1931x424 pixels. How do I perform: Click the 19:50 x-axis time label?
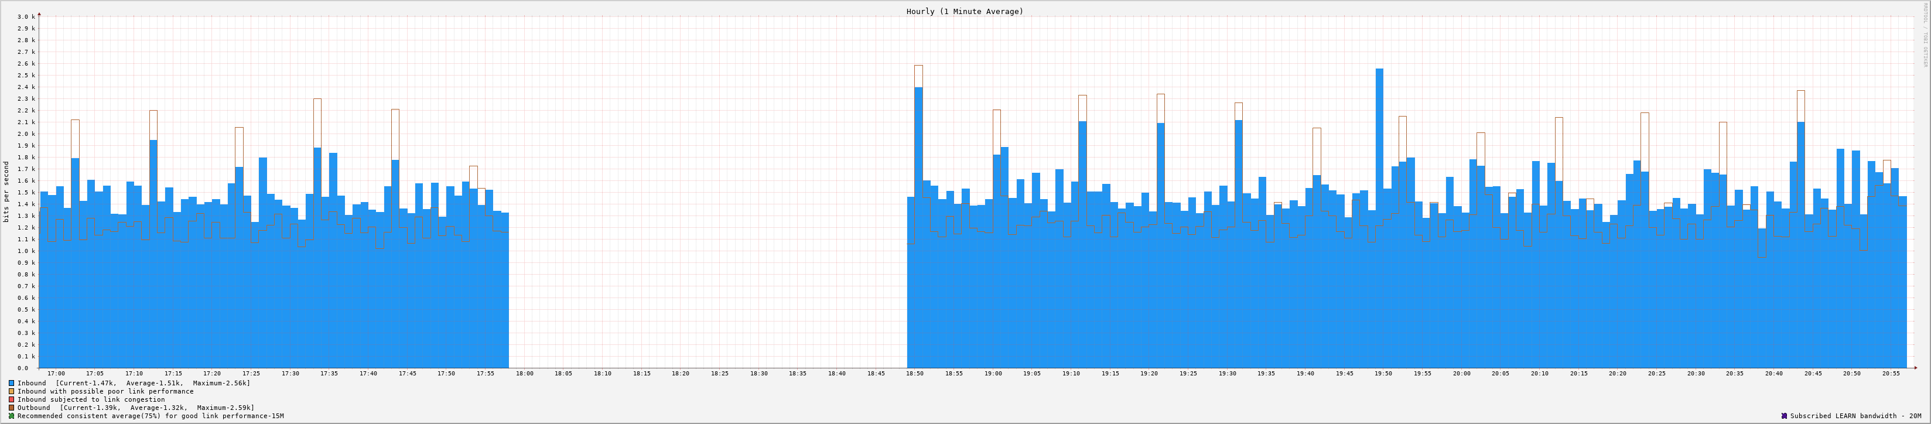pos(1383,373)
